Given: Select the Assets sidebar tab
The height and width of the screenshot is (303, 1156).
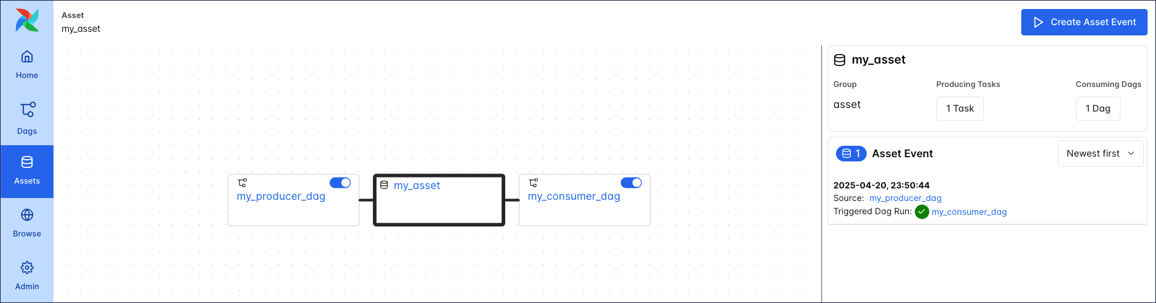Looking at the screenshot, I should pos(27,171).
